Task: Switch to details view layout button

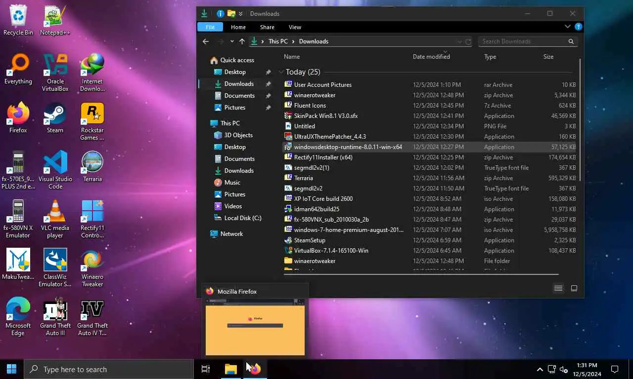Action: tap(558, 288)
